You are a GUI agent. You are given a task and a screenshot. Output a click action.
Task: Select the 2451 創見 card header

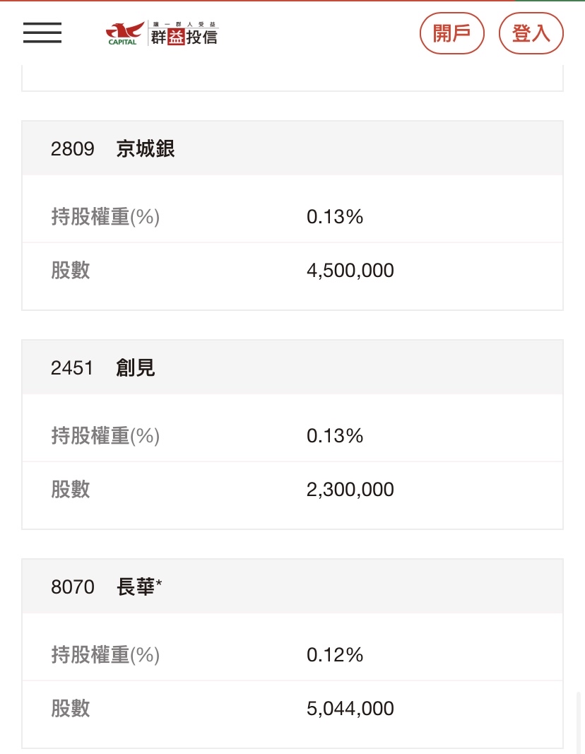(x=292, y=367)
